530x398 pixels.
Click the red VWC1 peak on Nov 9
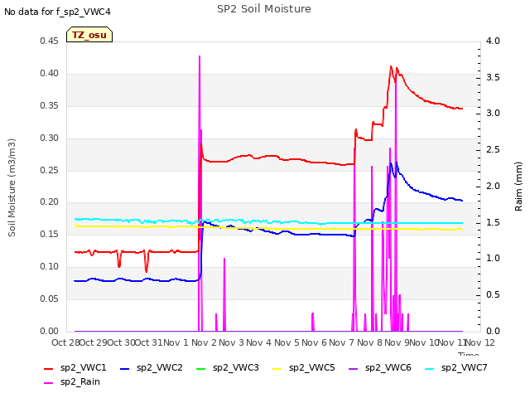point(391,66)
